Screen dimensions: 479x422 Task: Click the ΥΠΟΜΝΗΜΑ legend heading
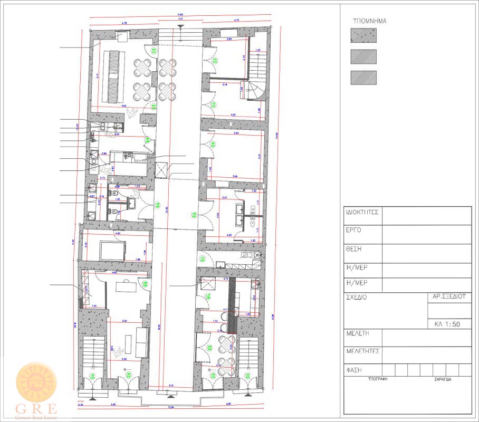point(370,21)
